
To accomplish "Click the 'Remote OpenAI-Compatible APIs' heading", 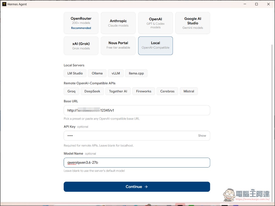I will point(89,83).
